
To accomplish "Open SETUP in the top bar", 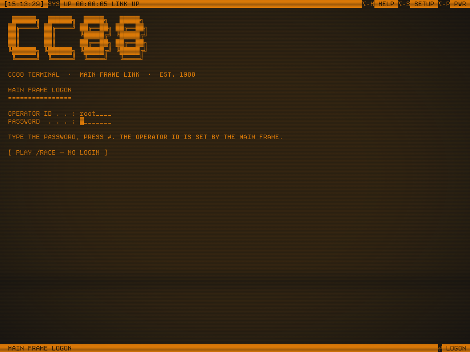I will pyautogui.click(x=424, y=4).
